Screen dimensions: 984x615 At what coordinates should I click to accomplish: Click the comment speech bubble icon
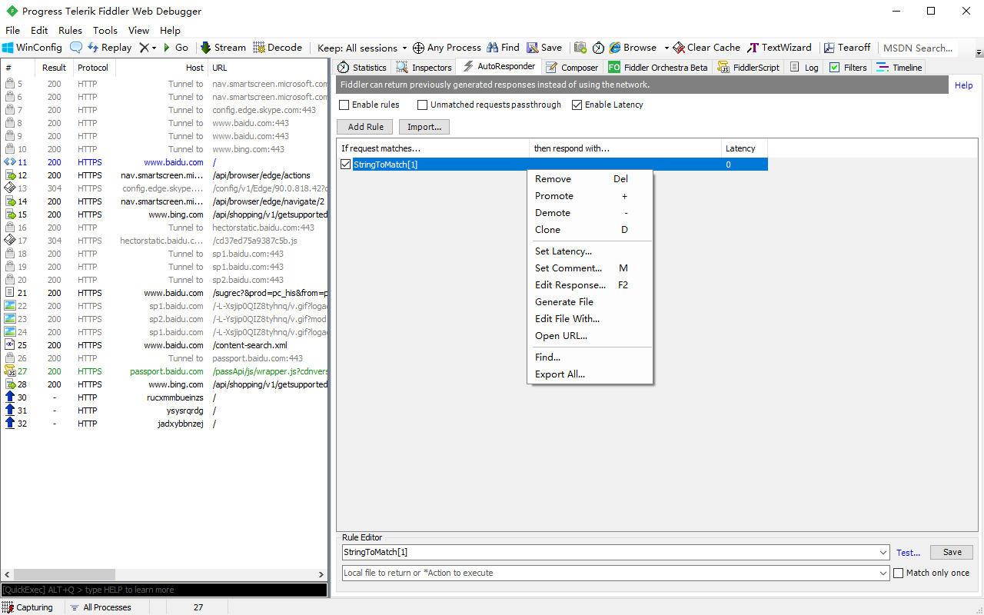(x=76, y=48)
